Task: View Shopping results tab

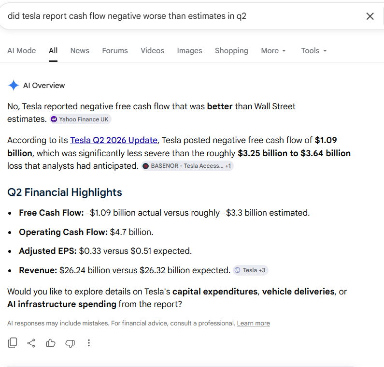Action: coord(231,50)
